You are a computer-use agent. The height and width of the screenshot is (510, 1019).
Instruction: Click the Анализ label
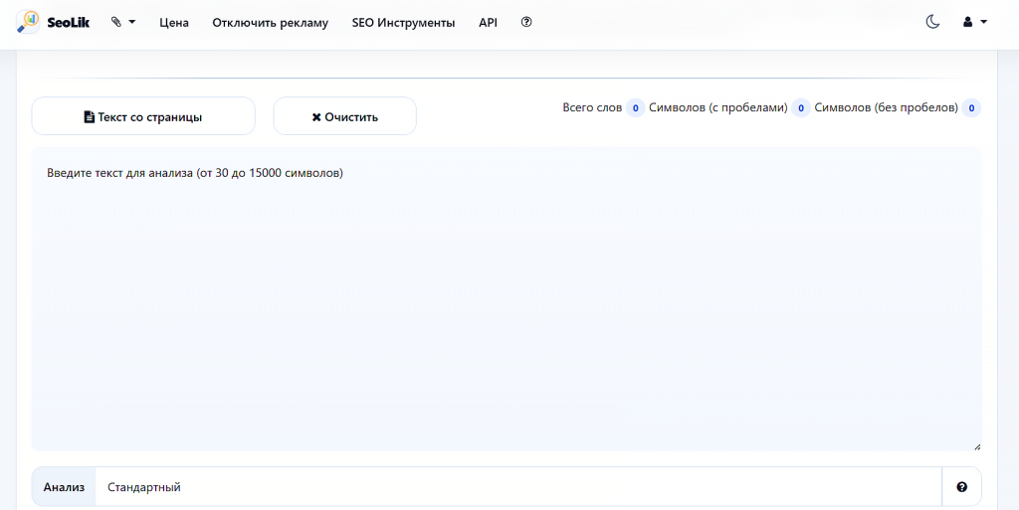point(64,487)
